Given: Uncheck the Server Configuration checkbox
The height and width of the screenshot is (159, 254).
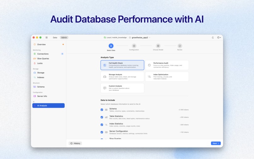Looking at the screenshot, I should point(102,132).
